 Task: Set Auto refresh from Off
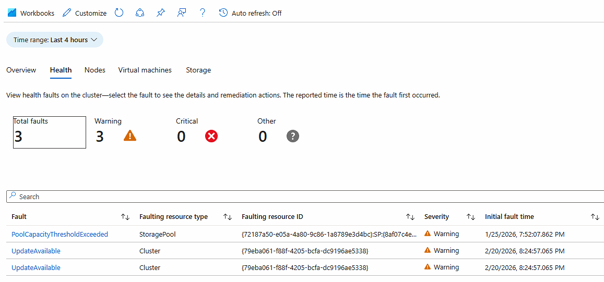(x=251, y=13)
